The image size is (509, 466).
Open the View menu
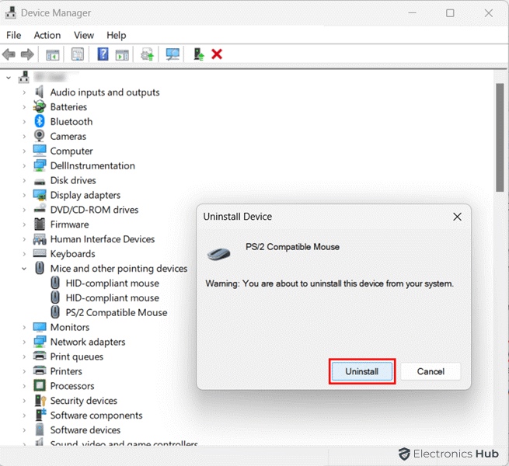click(84, 35)
